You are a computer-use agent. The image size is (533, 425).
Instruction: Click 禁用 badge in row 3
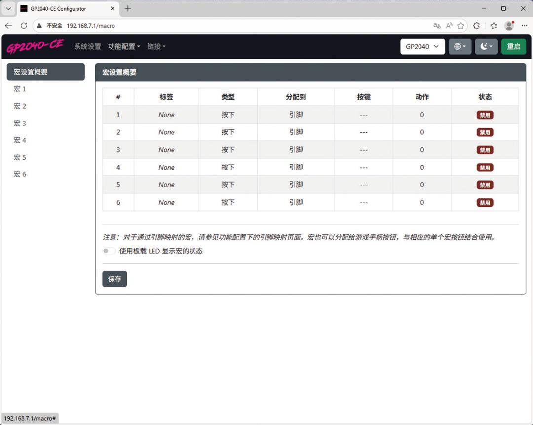(485, 150)
